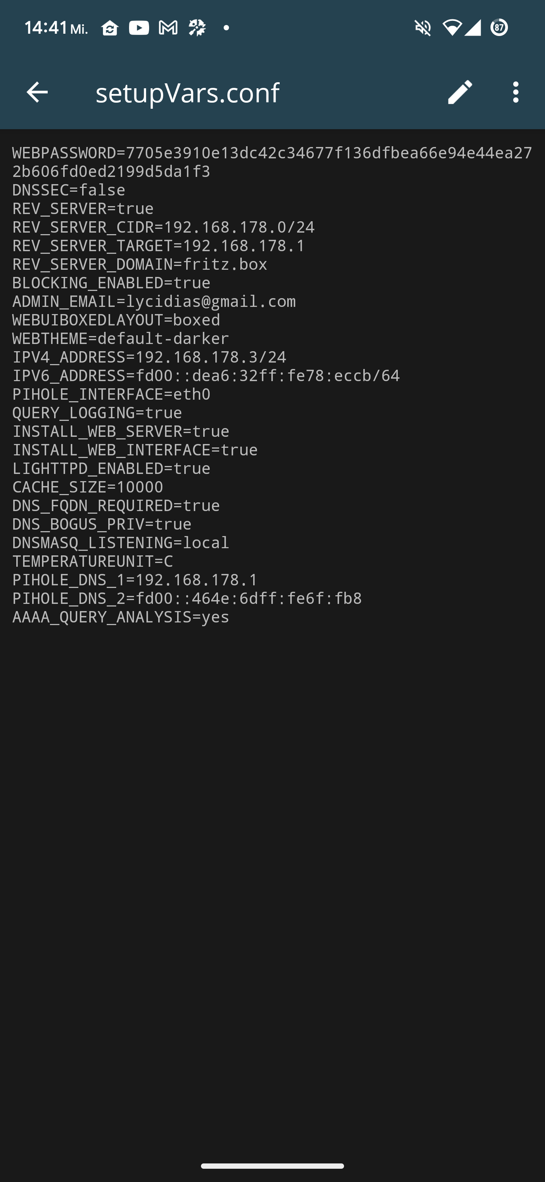Tap the muted sound status icon
545x1182 pixels.
coord(423,28)
